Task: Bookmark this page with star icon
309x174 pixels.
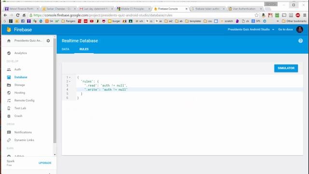Action: (x=256, y=15)
